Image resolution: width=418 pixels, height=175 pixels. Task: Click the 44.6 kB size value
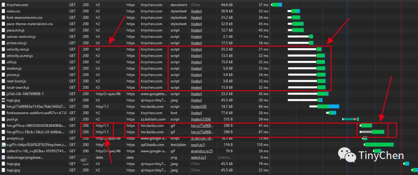(x=226, y=5)
